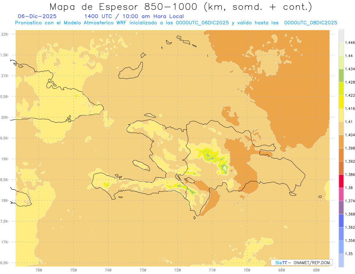Screen dimensions: 355x274
Task: Click the color bar value "1.446"
Action: (x=350, y=43)
